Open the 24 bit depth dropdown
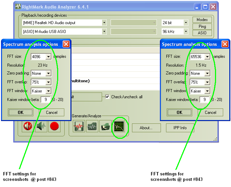This screenshot has width=231, height=187. [175, 23]
